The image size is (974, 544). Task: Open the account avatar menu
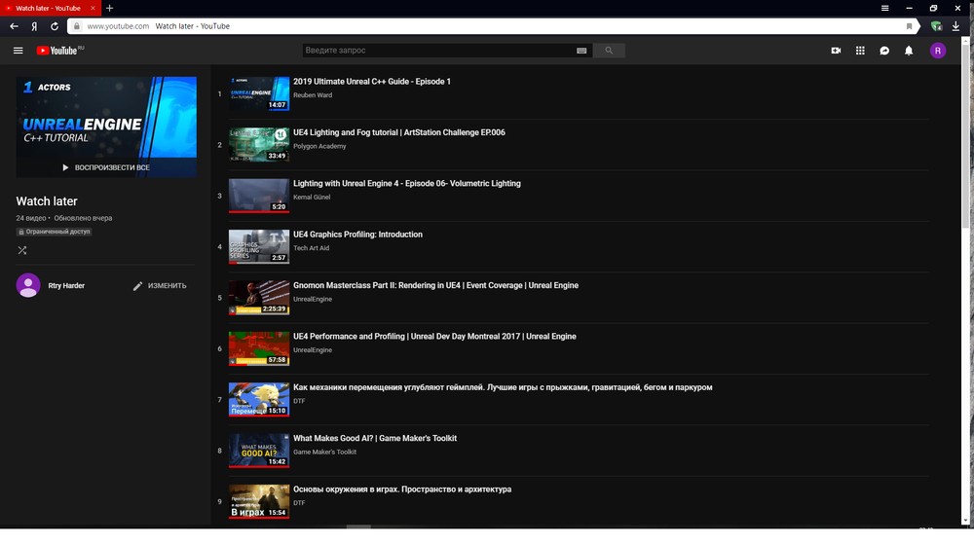[x=937, y=51]
